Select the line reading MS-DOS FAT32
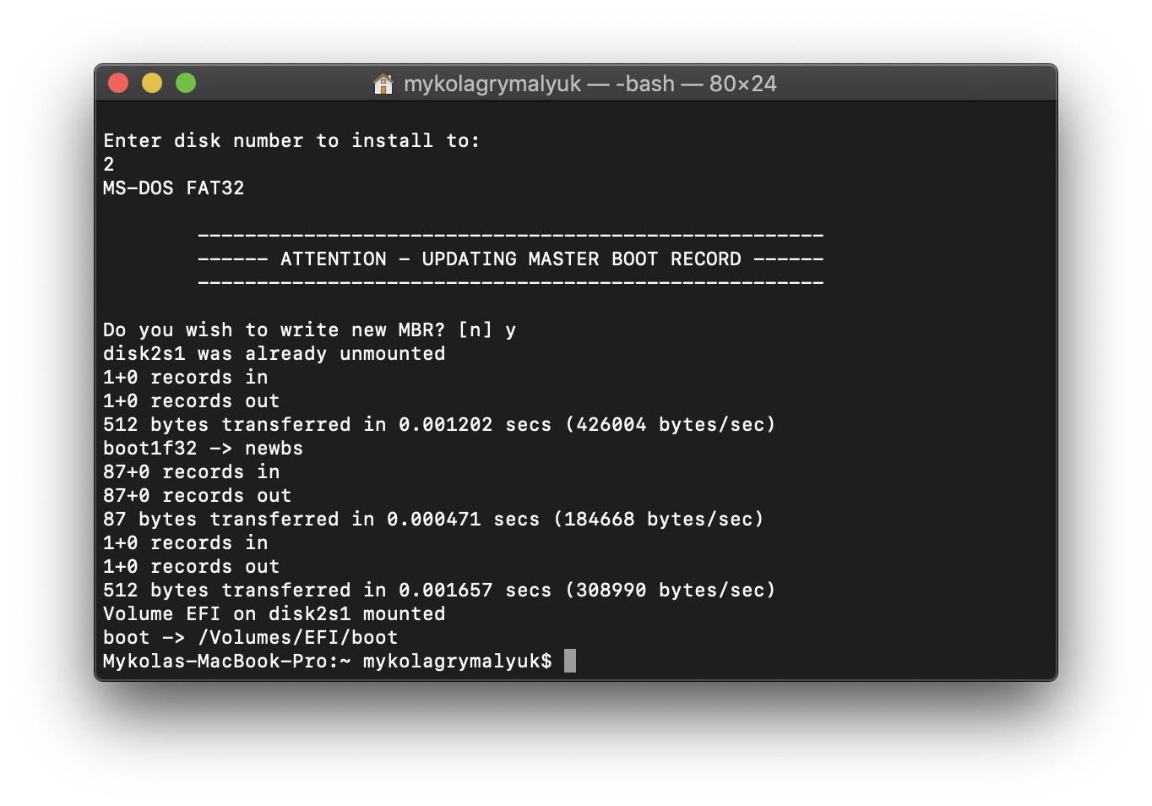Image resolution: width=1152 pixels, height=806 pixels. [x=173, y=188]
